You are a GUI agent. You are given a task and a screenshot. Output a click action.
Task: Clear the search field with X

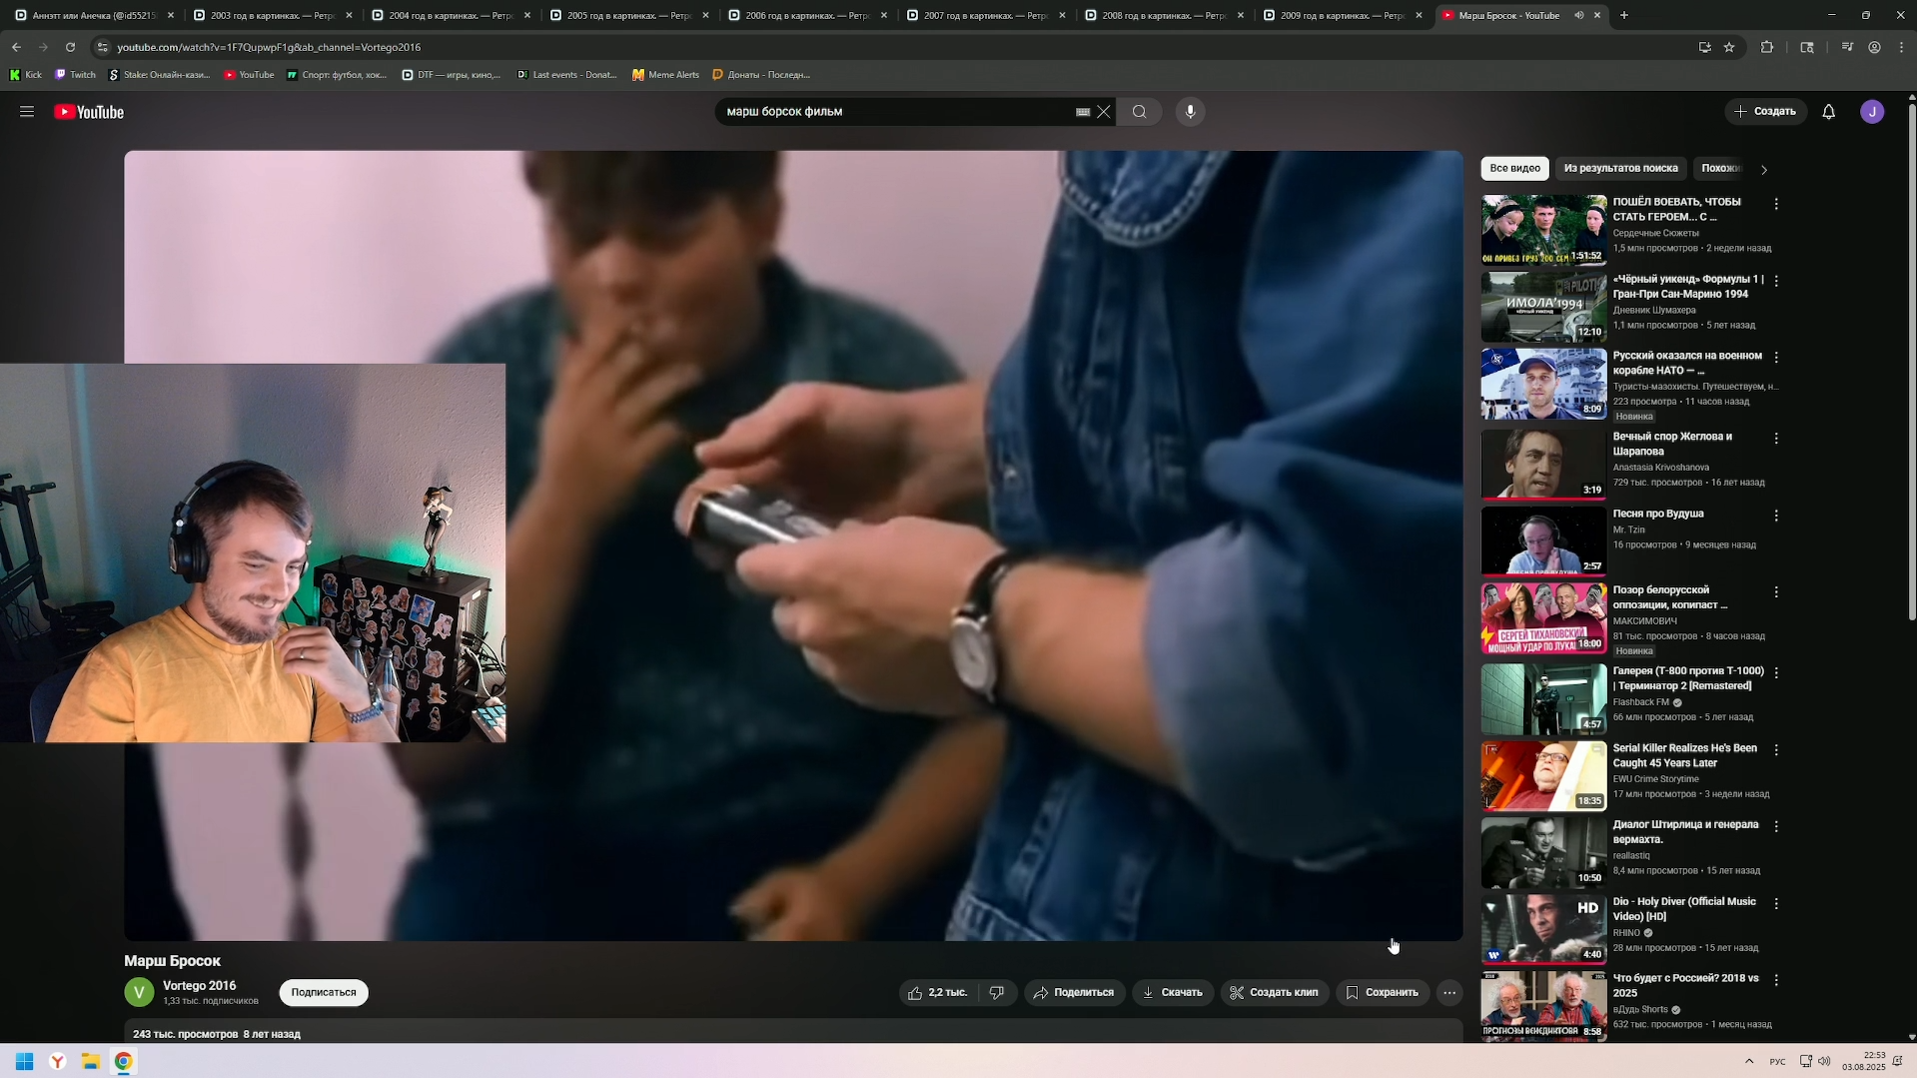point(1103,112)
